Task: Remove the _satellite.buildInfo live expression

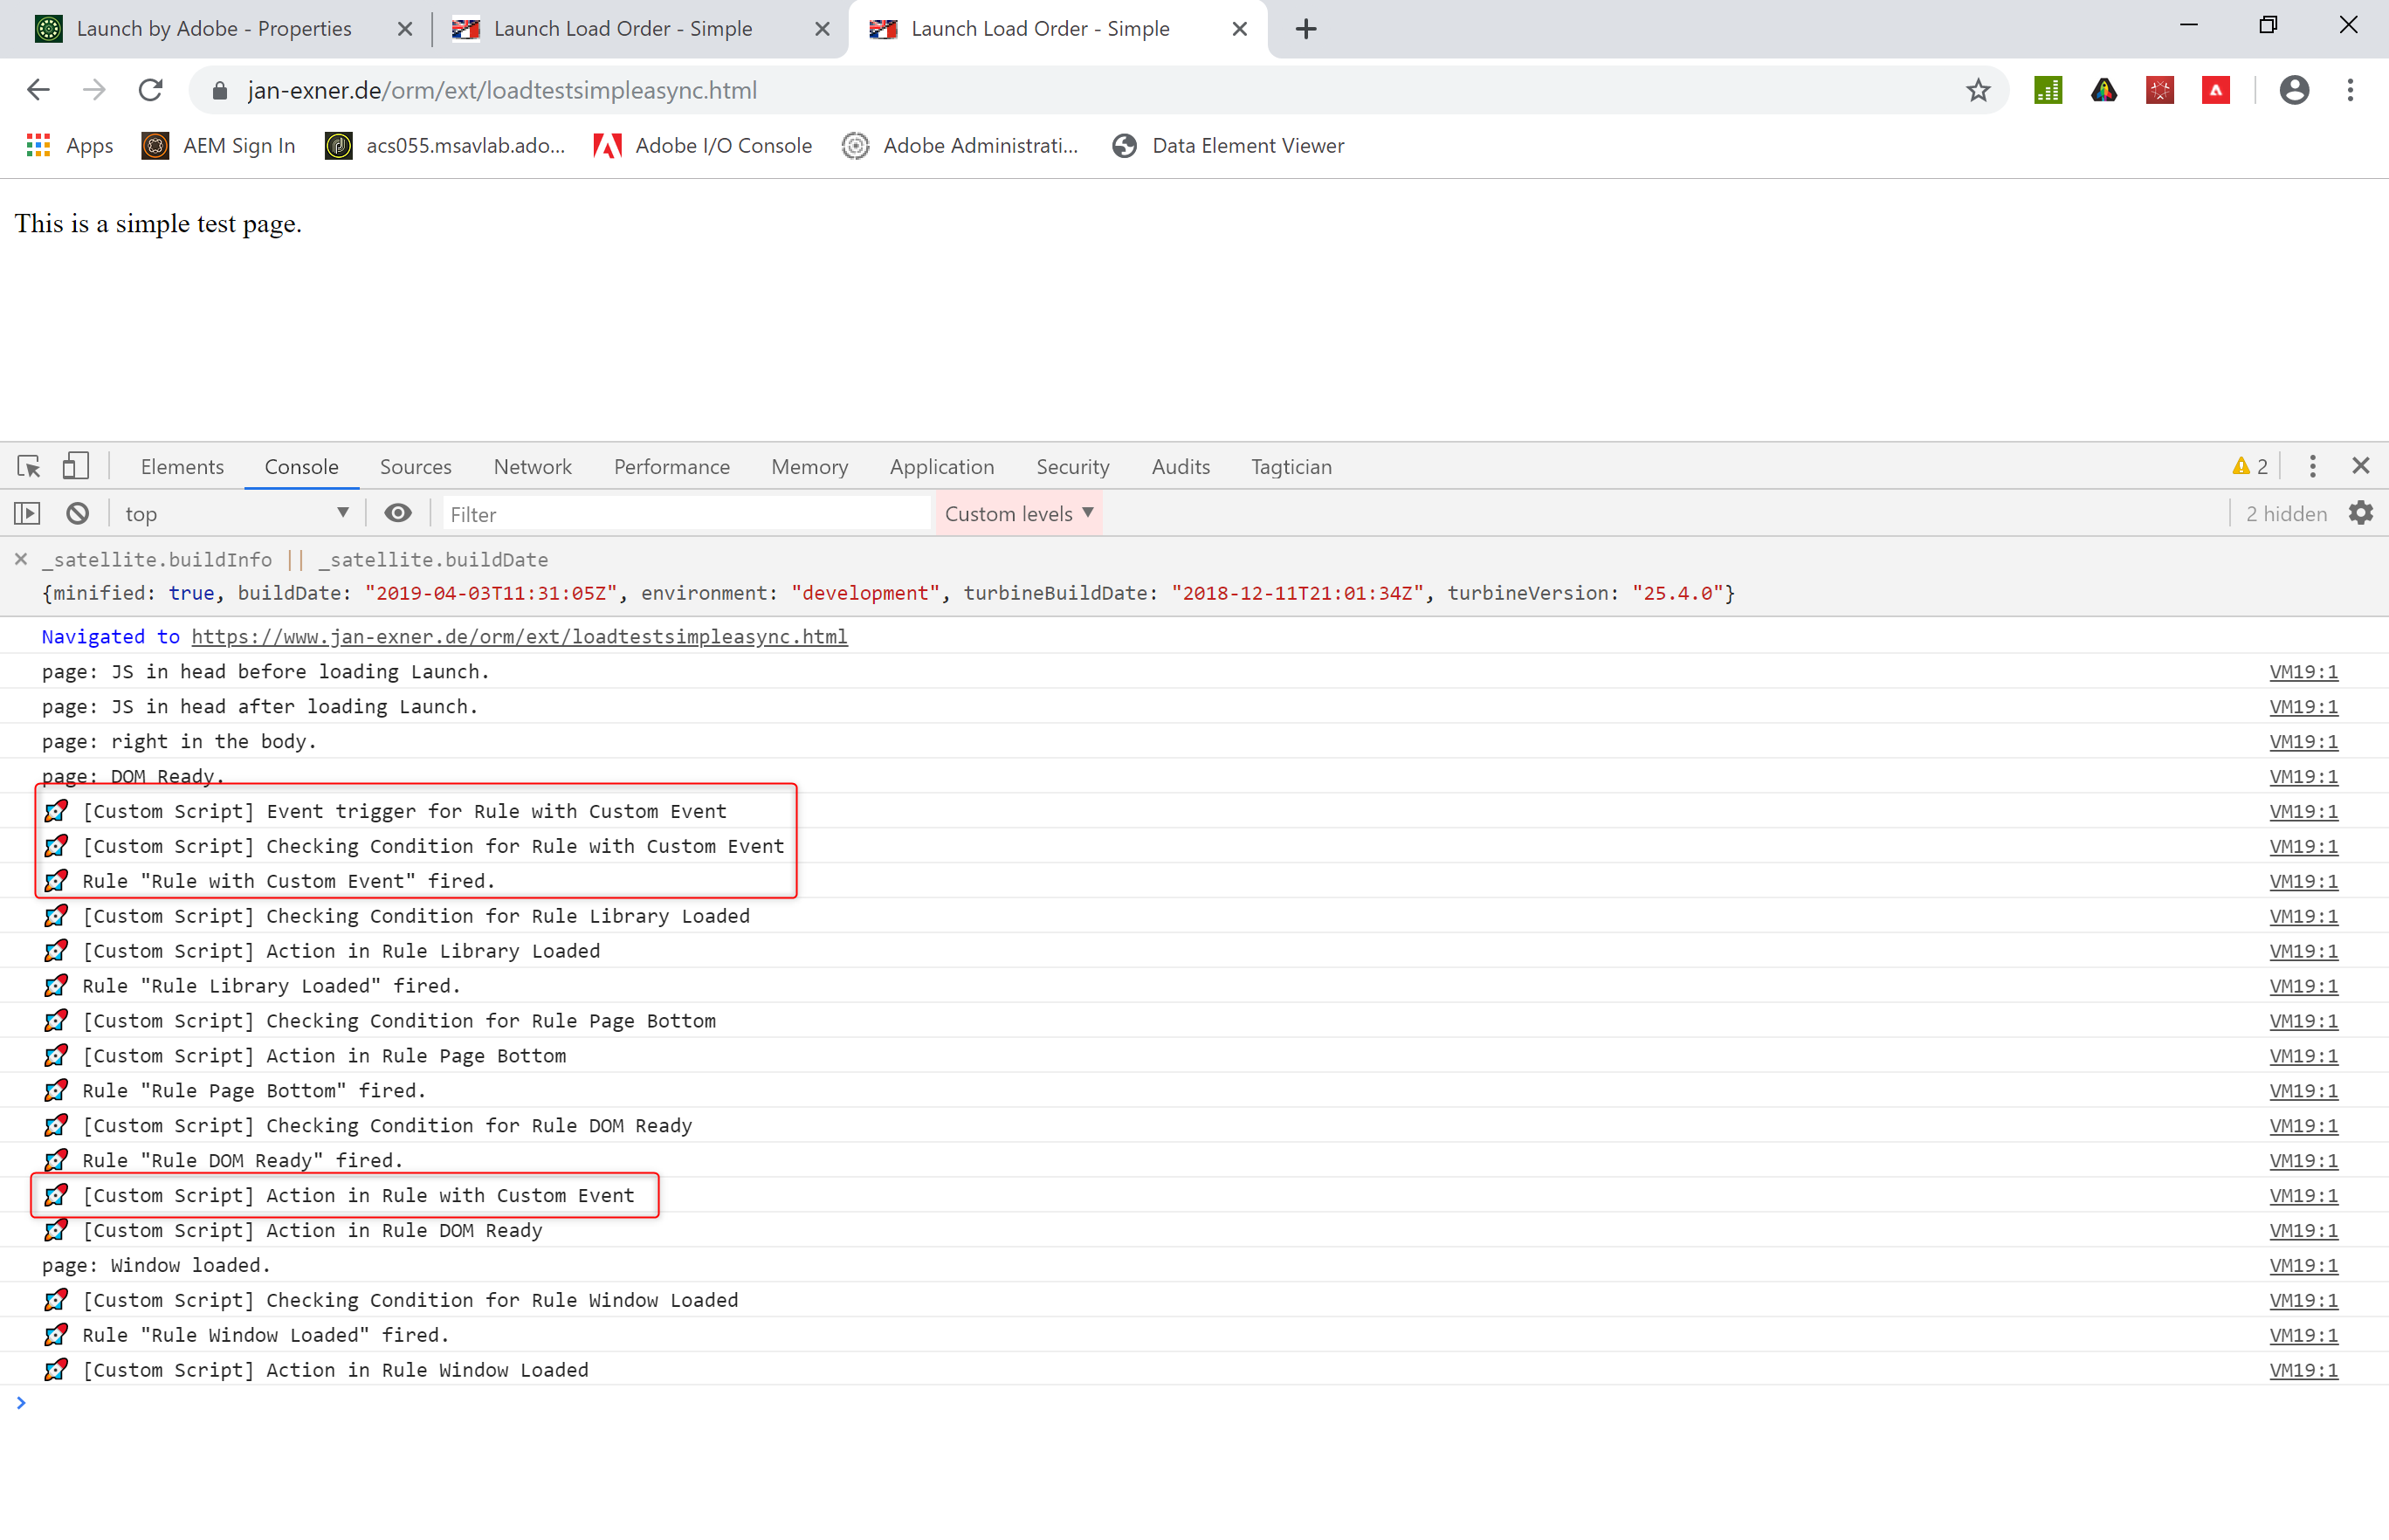Action: point(21,559)
